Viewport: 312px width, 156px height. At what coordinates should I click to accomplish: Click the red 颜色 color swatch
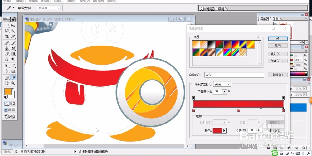[x=217, y=130]
